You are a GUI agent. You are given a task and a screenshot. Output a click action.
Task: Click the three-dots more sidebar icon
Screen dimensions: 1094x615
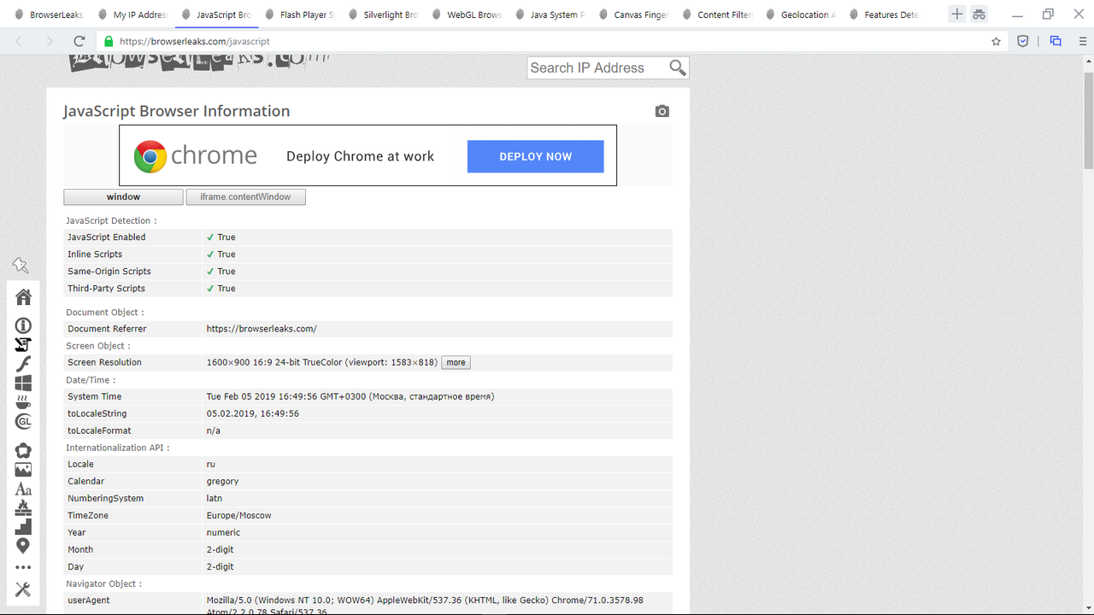pyautogui.click(x=23, y=567)
